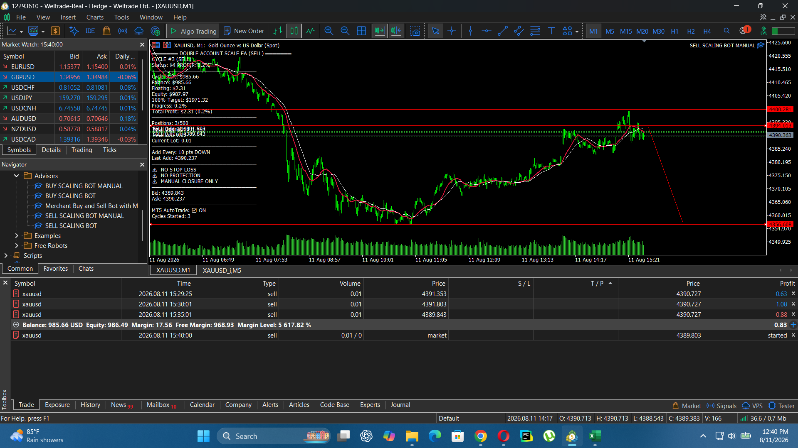The height and width of the screenshot is (448, 798).
Task: Close the sell position opened at 15:29:25
Action: click(793, 294)
